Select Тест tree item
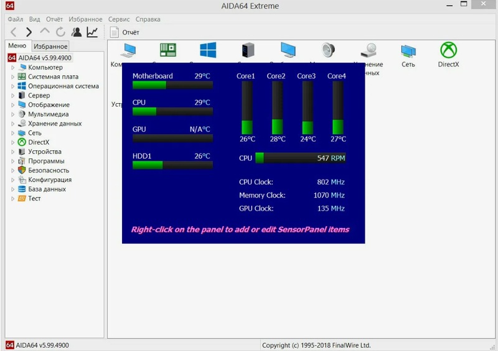 [34, 199]
